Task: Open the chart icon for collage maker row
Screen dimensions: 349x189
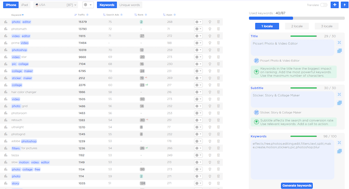Action: click(x=6, y=71)
